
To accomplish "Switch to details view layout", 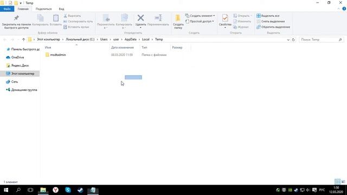I will click(337, 182).
